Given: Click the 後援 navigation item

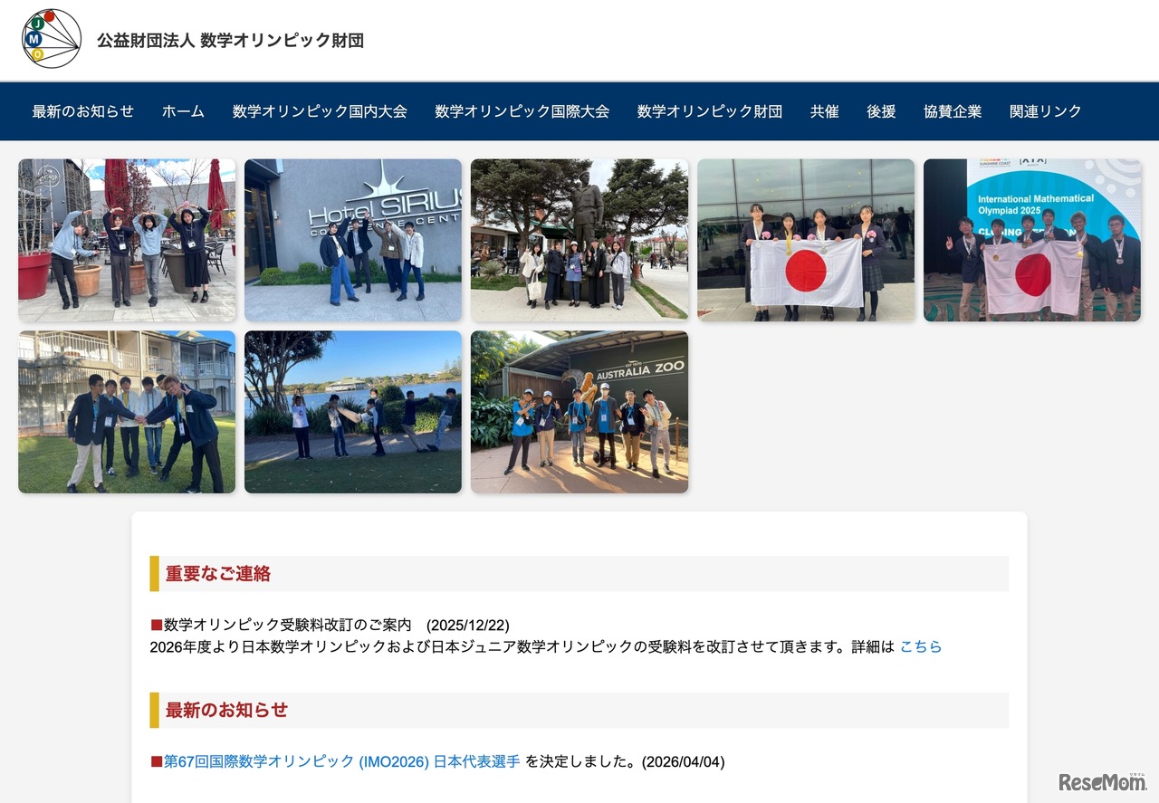Looking at the screenshot, I should click(x=880, y=110).
